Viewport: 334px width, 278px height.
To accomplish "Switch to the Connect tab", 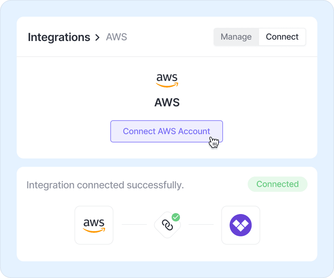I will 282,37.
